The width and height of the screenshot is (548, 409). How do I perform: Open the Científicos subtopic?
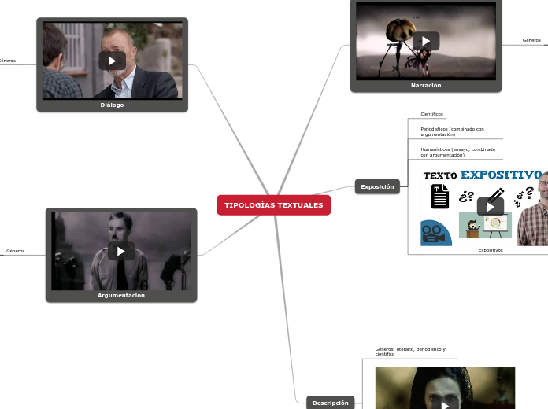coord(432,114)
